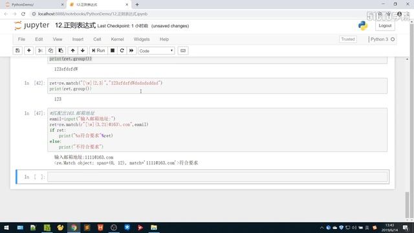414x233 pixels.
Task: Open File Explorer from the taskbar
Action: click(x=154, y=227)
